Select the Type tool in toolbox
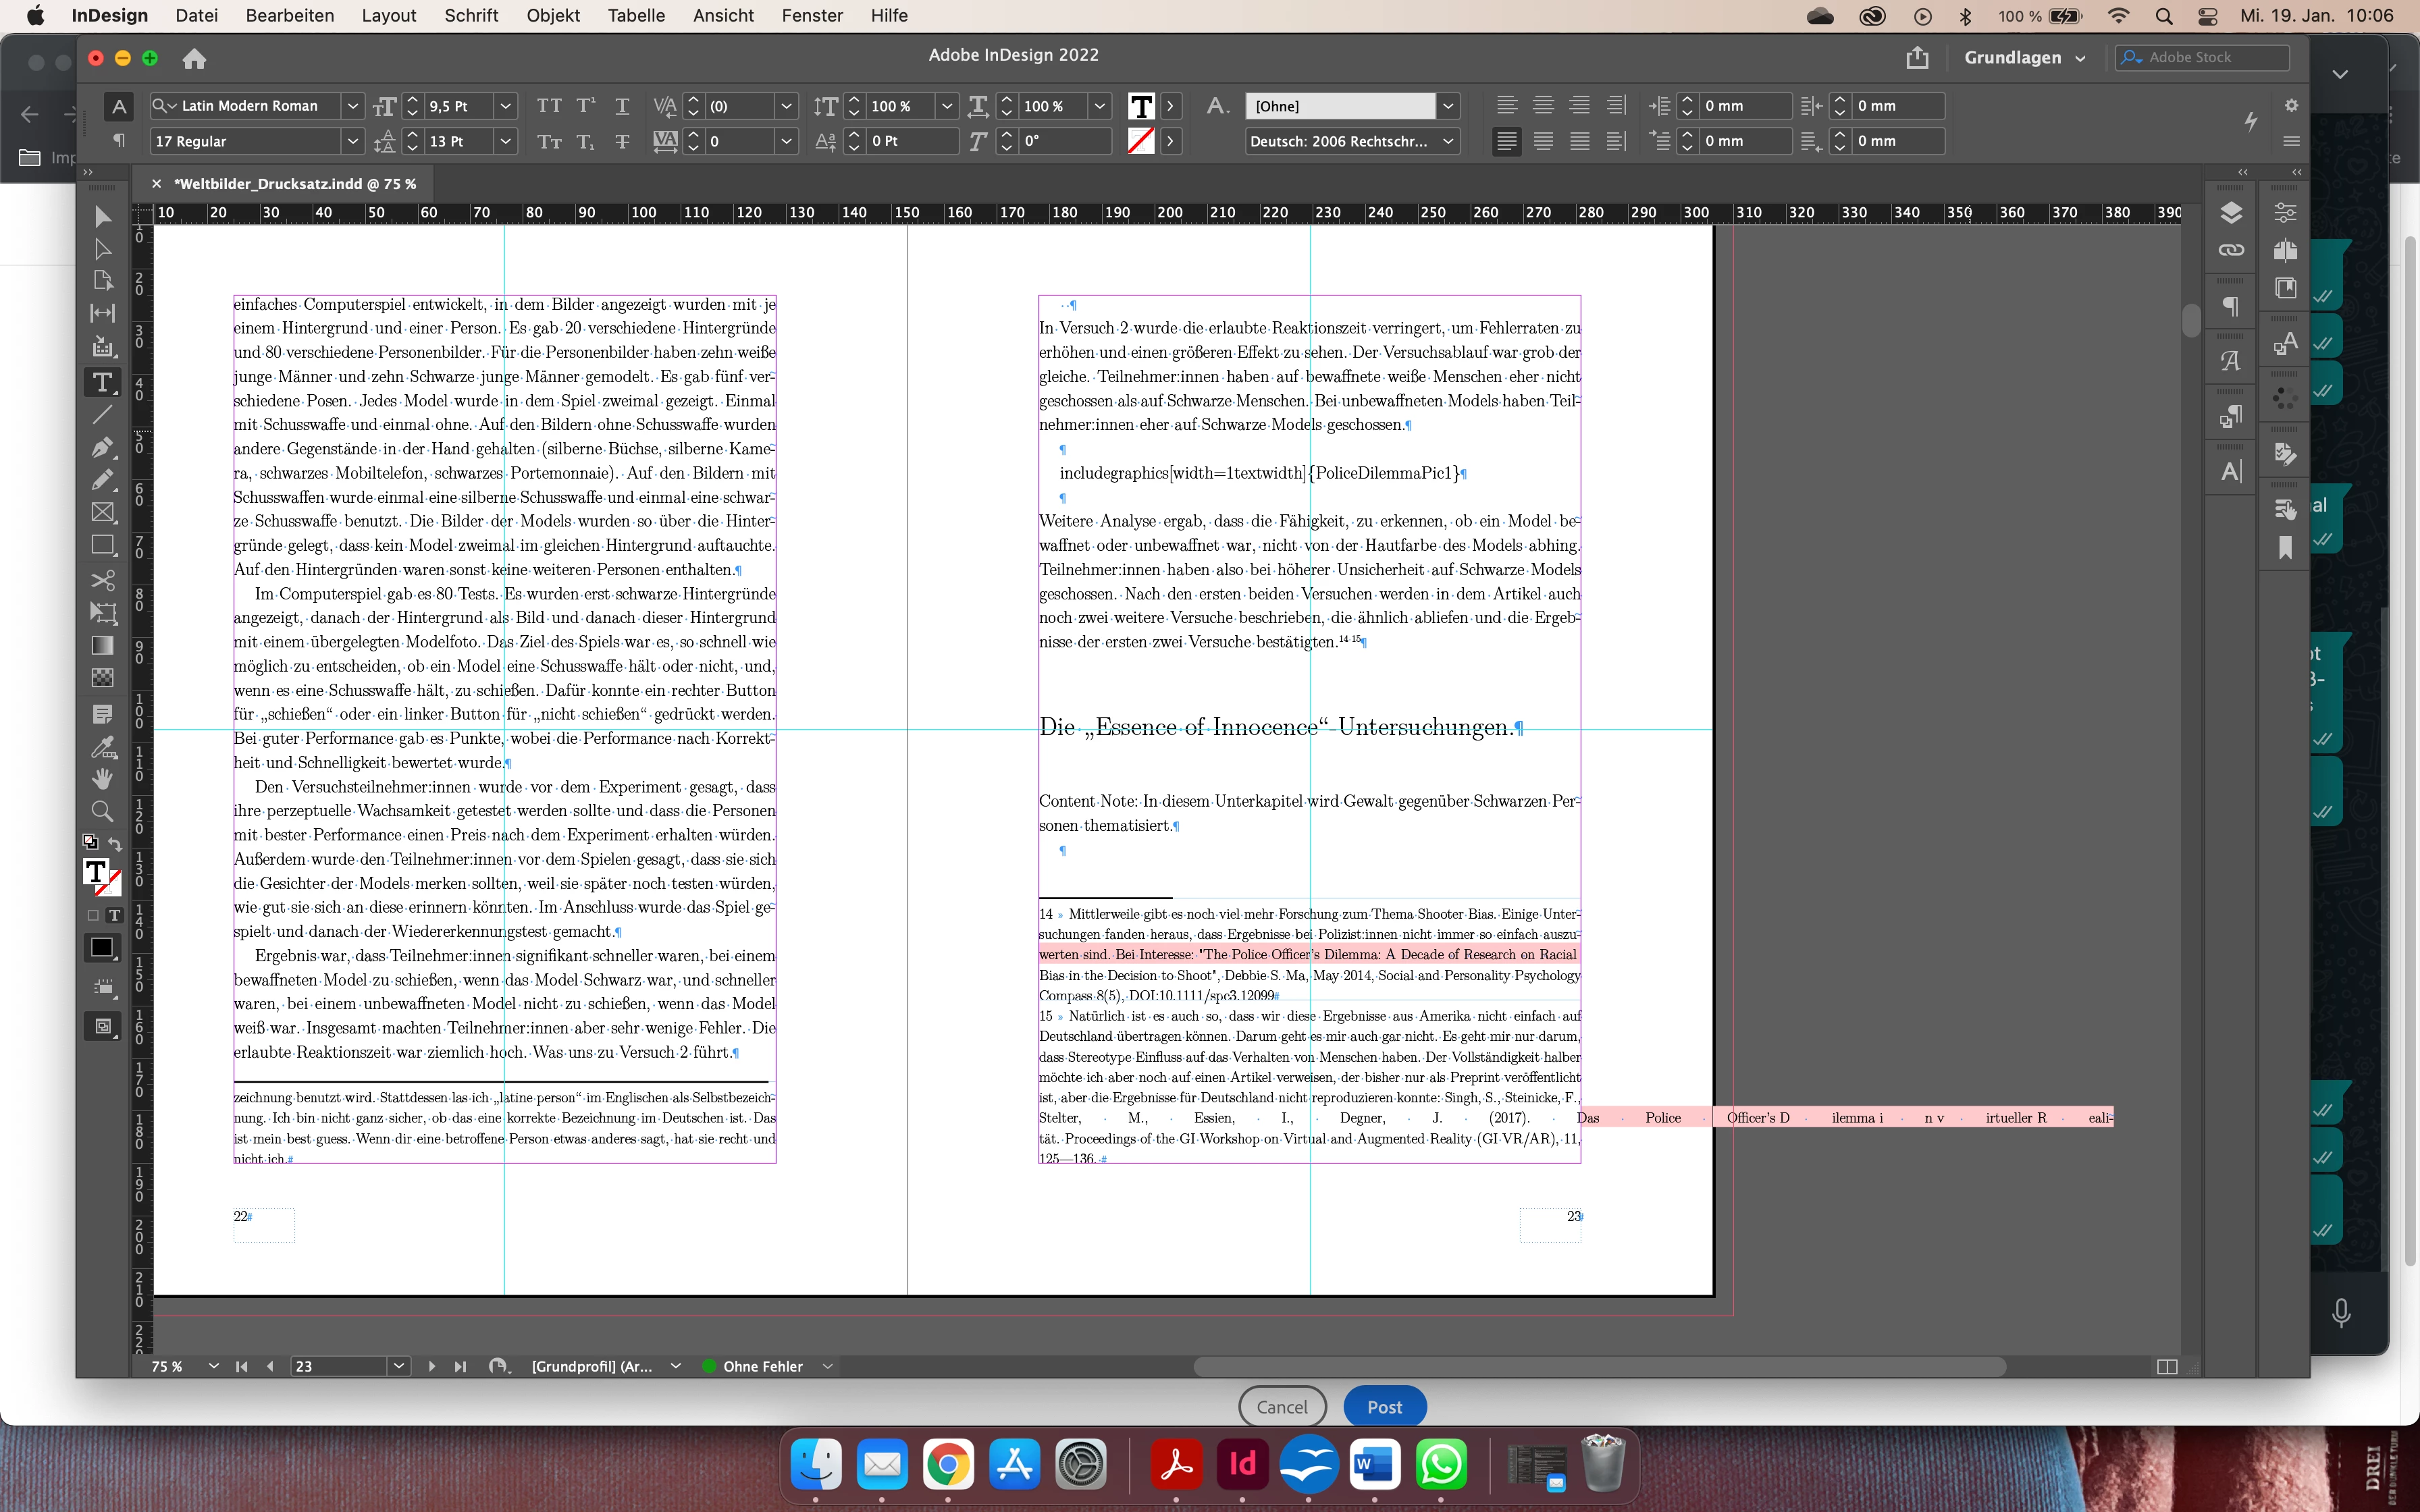The width and height of the screenshot is (2420, 1512). [102, 382]
